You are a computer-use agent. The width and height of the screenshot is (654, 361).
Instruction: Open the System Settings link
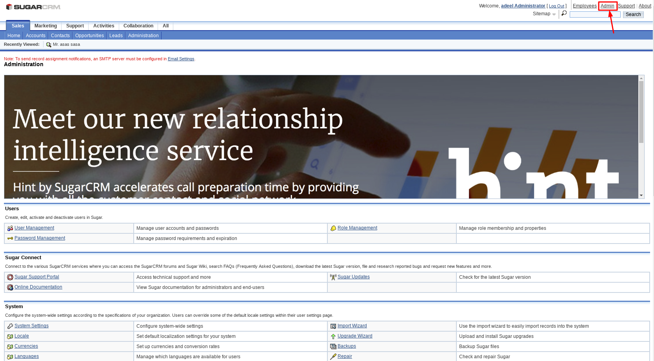[32, 326]
